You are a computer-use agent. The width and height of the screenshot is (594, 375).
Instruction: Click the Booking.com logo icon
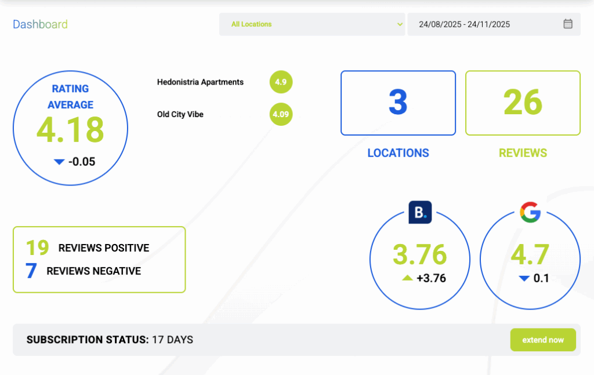coord(420,212)
